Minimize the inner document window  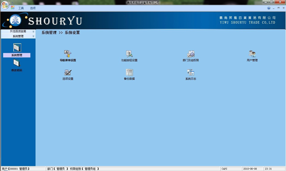274,8
